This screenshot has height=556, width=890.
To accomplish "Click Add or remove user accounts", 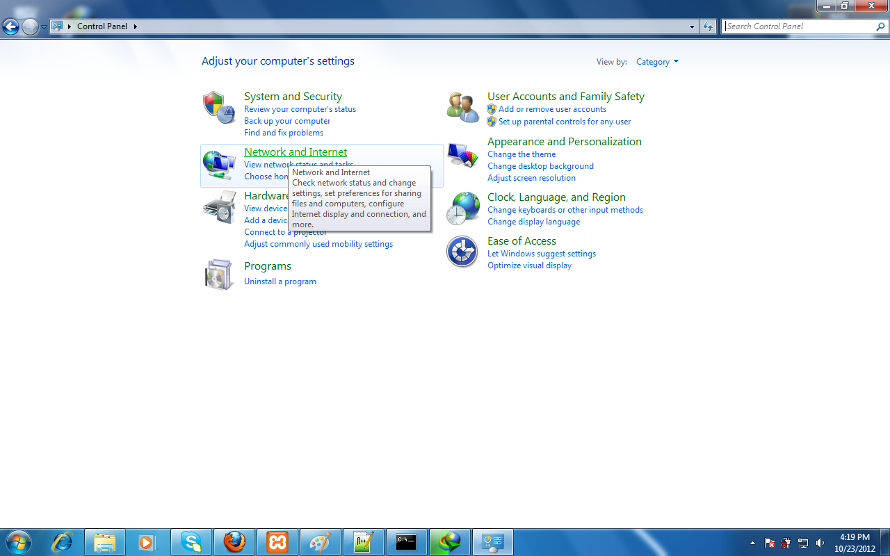I will [552, 109].
